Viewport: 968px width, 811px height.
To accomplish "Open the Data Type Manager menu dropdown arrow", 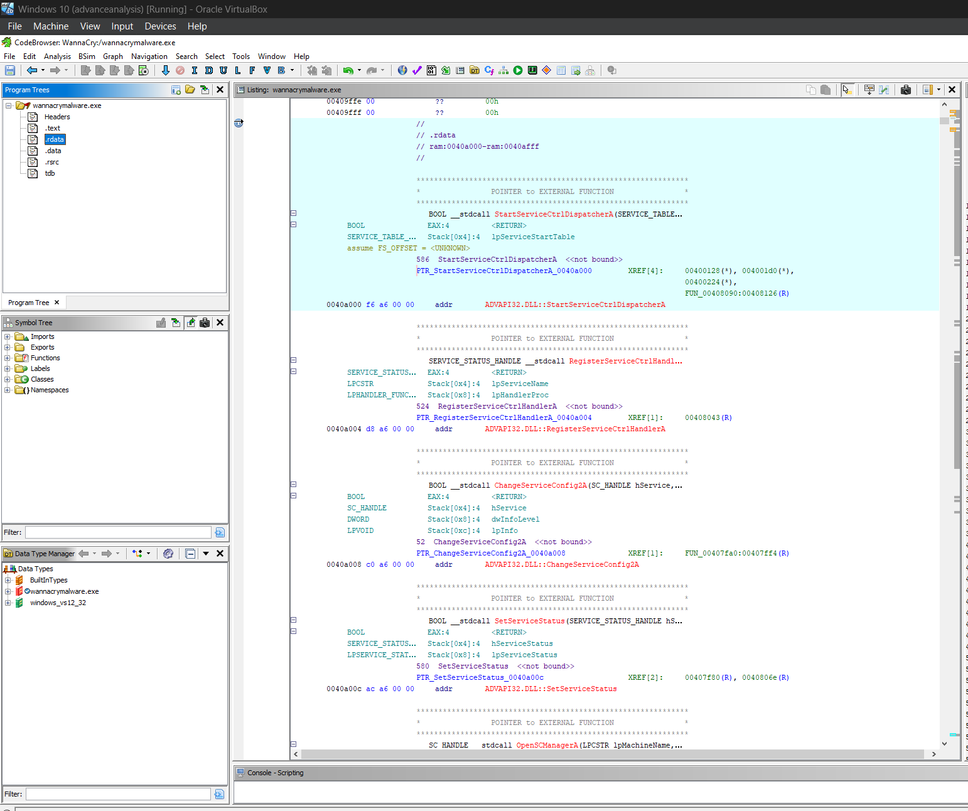I will pos(206,554).
